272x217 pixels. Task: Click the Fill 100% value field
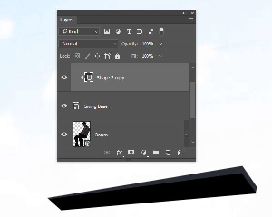point(148,56)
